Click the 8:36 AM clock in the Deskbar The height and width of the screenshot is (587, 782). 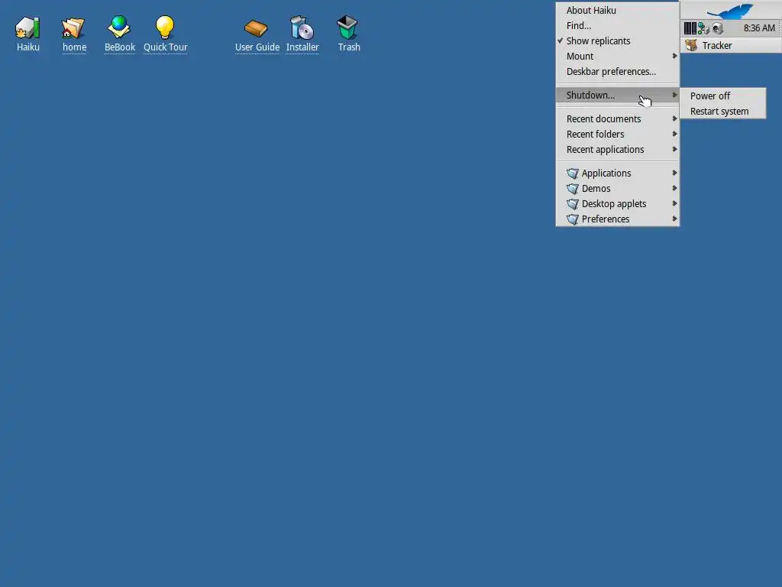point(759,28)
